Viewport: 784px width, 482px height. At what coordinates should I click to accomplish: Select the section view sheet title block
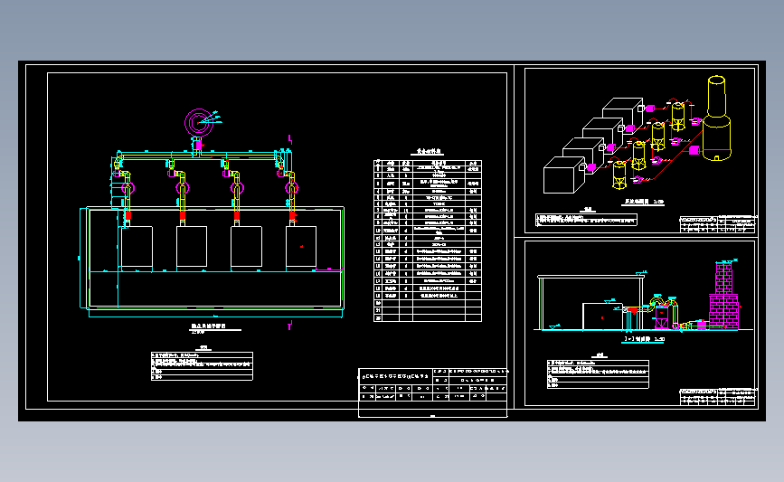(x=717, y=398)
